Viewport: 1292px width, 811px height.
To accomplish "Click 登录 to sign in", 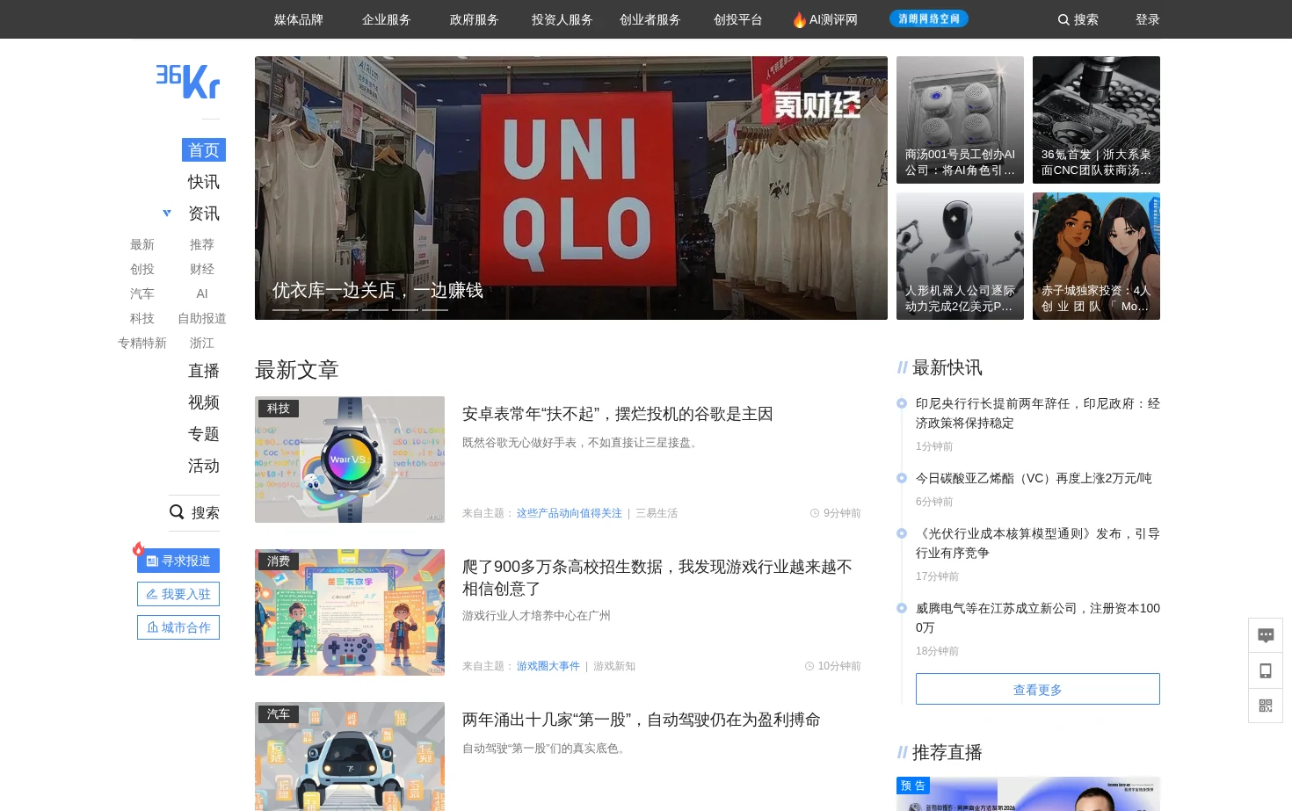I will point(1148,19).
